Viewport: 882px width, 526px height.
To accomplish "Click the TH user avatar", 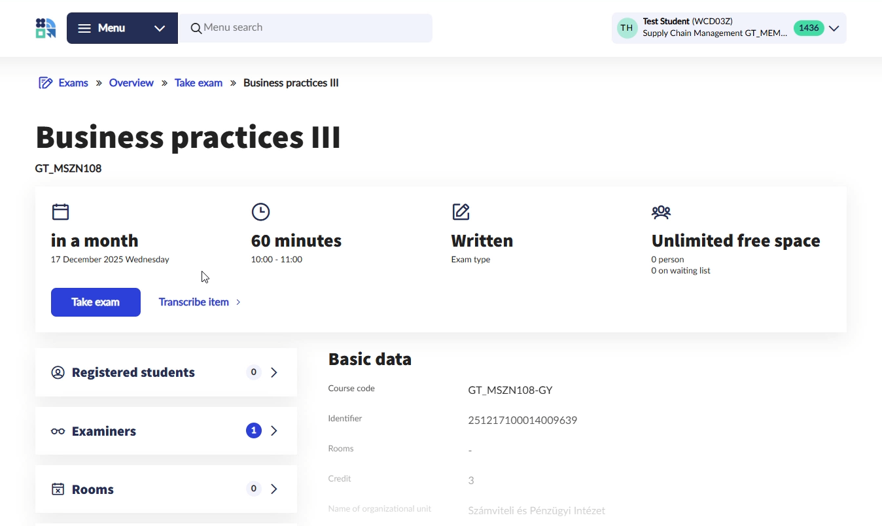I will (x=627, y=28).
